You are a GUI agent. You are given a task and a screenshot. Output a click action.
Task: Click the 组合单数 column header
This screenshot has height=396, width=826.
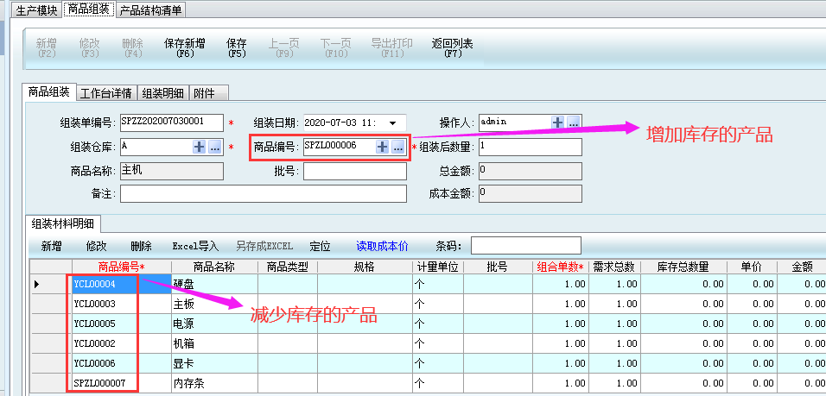click(x=560, y=267)
